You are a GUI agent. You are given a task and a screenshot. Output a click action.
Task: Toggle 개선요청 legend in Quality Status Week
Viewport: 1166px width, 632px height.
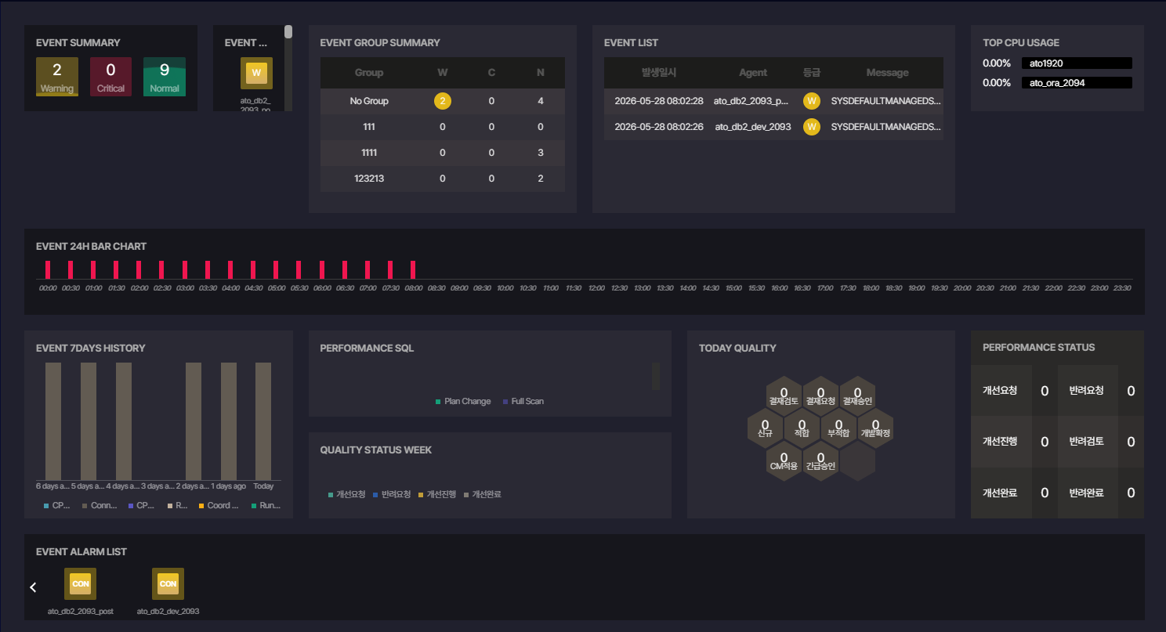347,494
